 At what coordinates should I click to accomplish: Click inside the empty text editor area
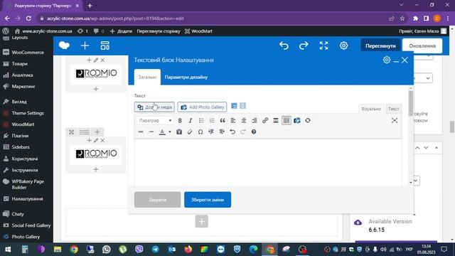[268, 162]
